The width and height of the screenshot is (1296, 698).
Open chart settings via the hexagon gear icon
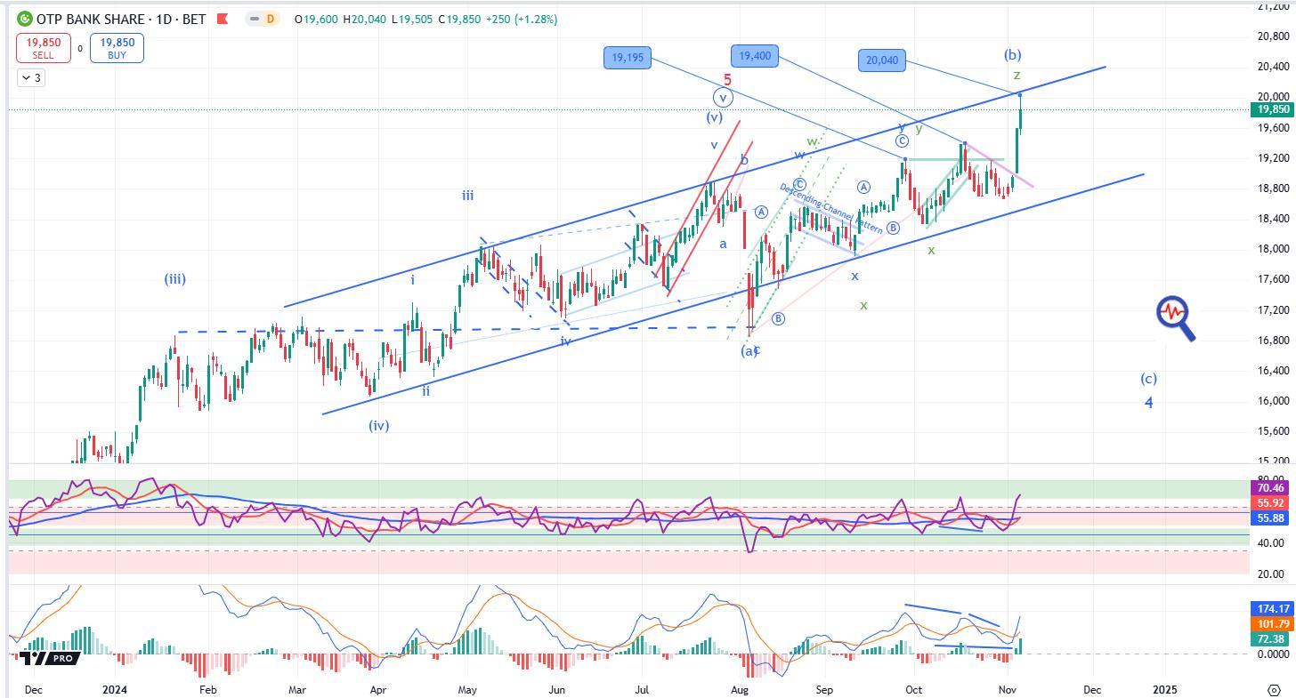(1274, 689)
